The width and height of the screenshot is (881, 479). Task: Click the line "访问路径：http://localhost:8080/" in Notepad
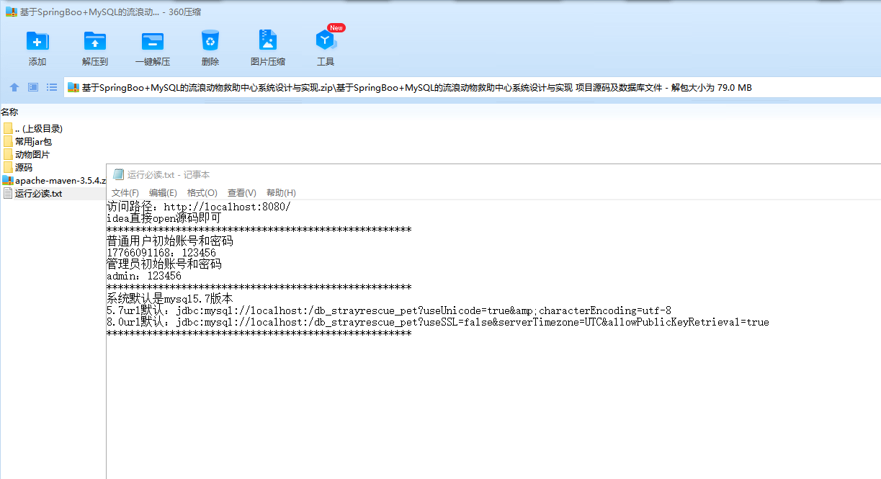tap(199, 207)
